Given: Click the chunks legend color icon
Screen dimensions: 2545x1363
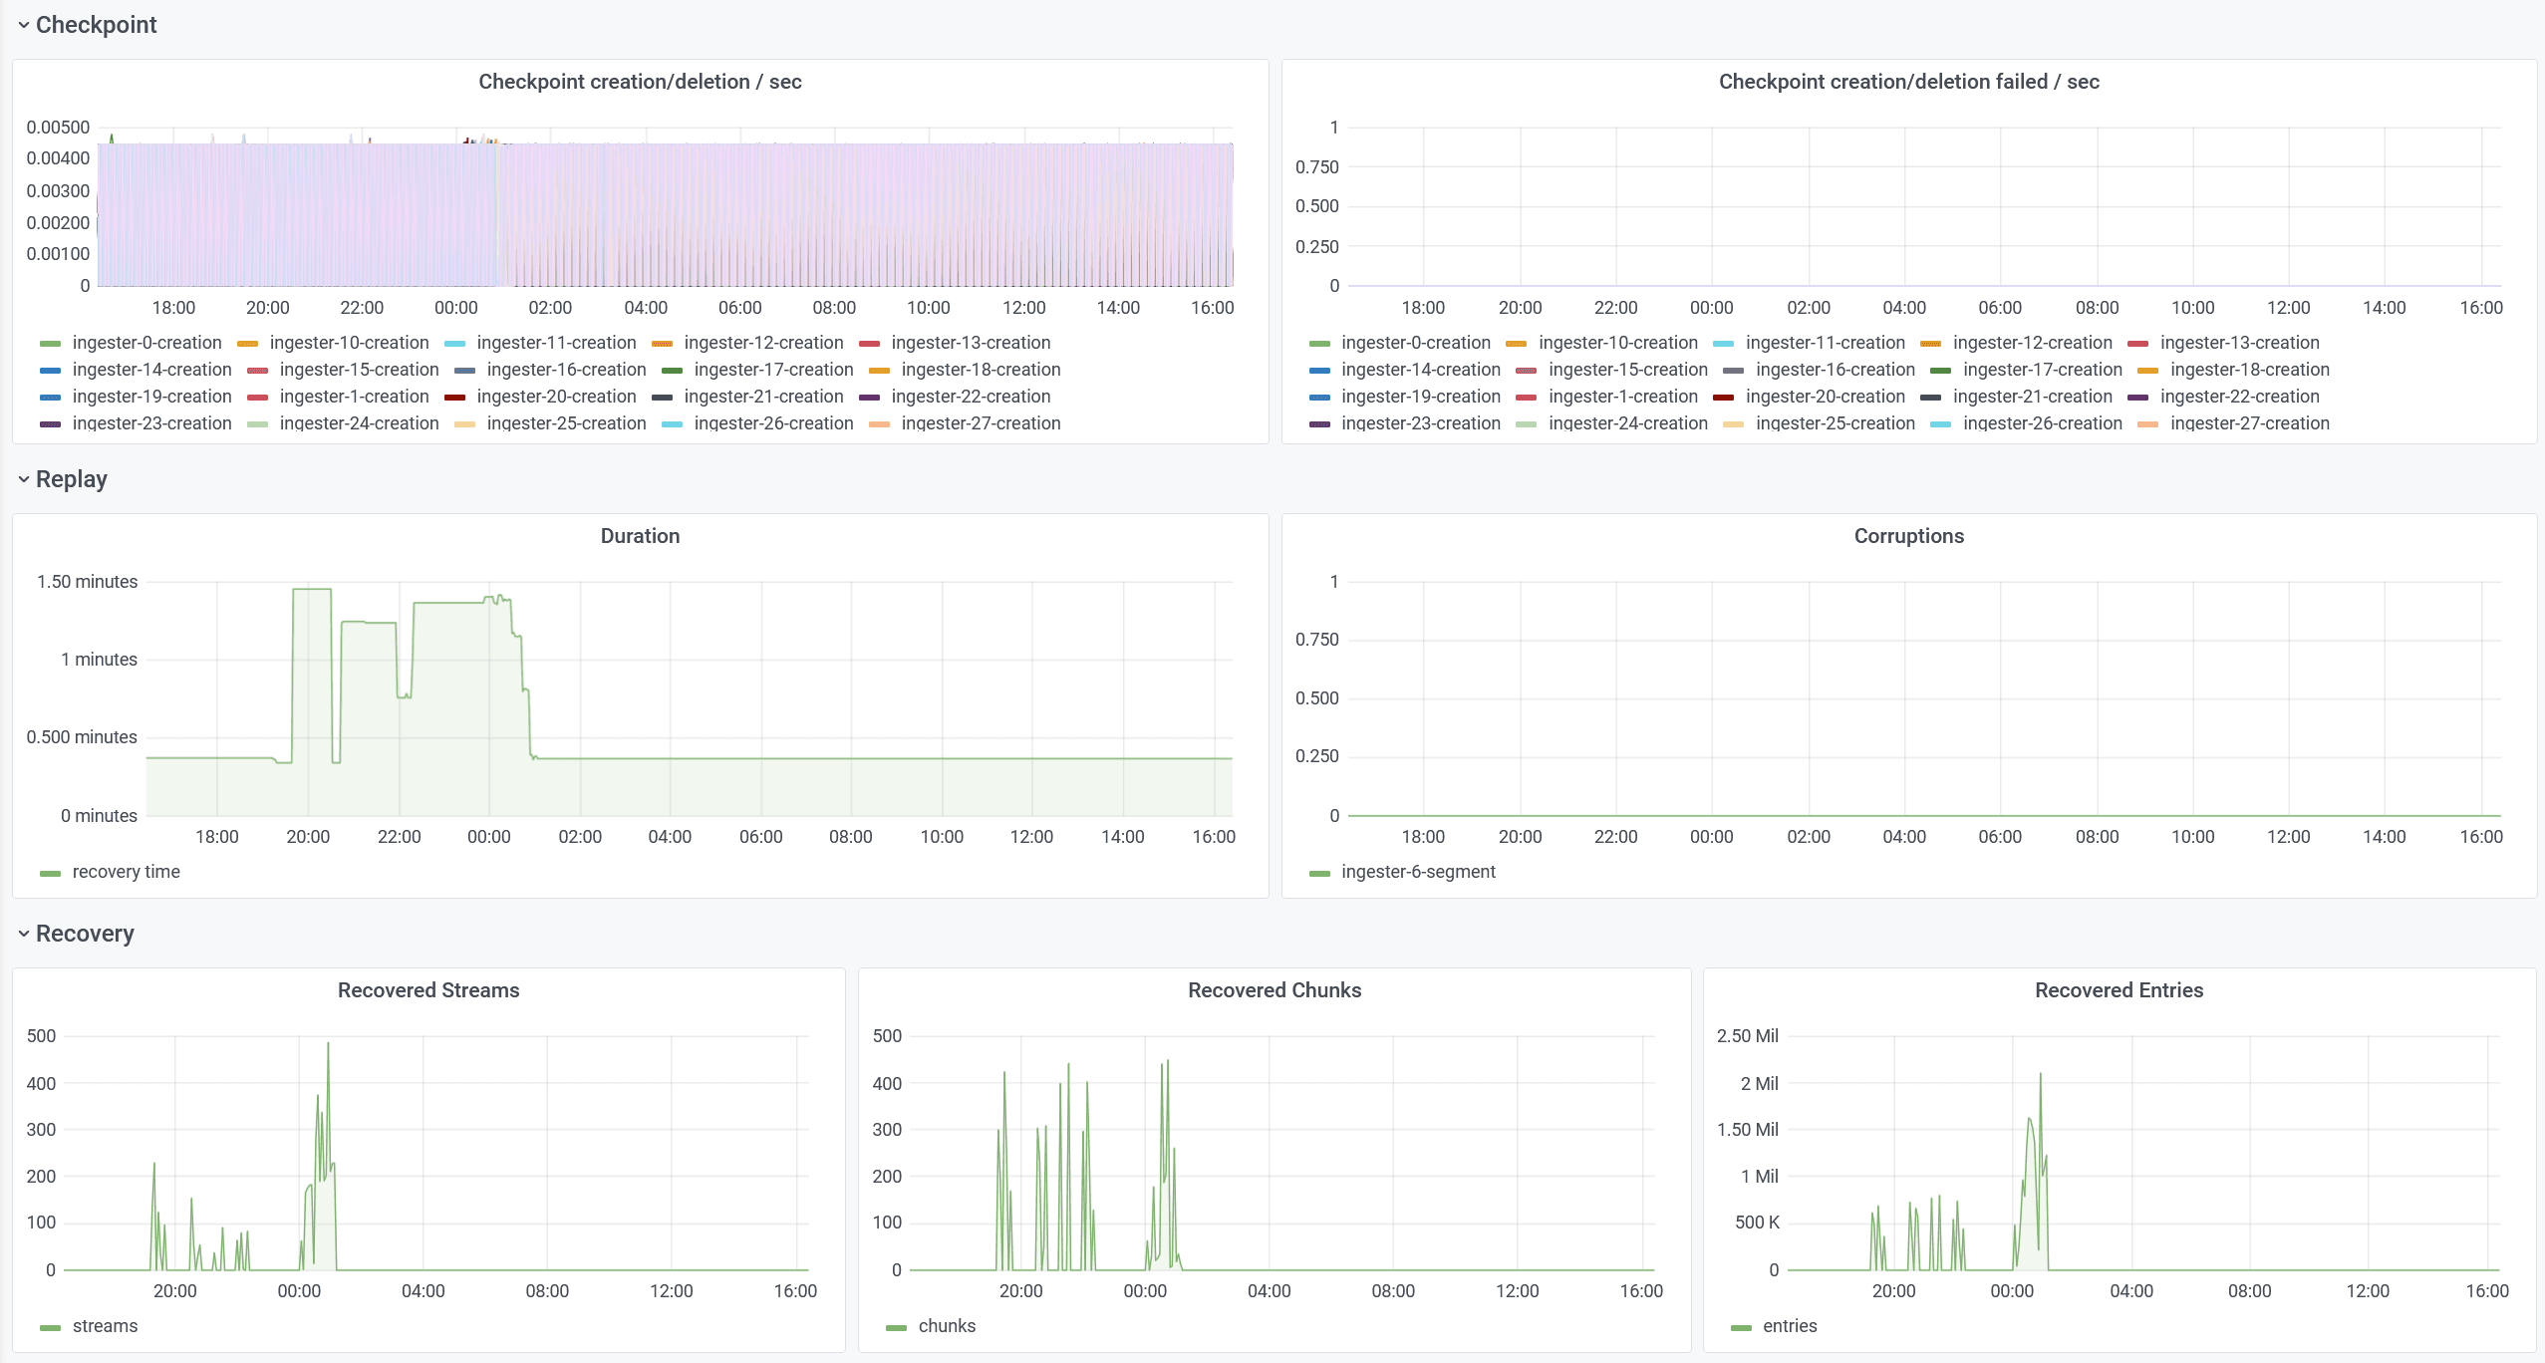Looking at the screenshot, I should [897, 1327].
